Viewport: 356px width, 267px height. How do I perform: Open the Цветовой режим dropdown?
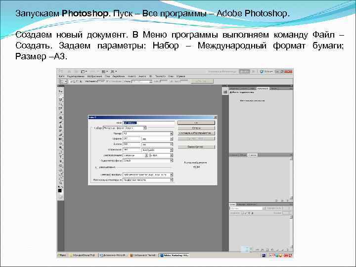click(135, 155)
